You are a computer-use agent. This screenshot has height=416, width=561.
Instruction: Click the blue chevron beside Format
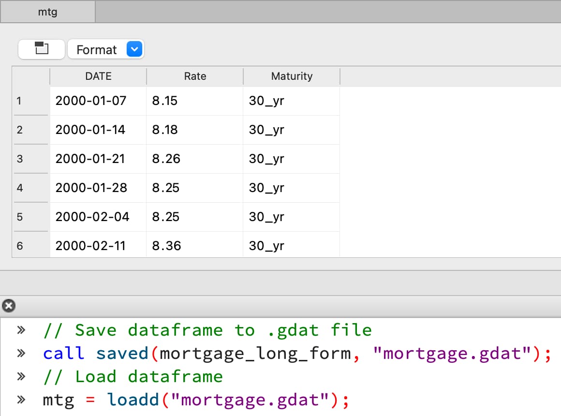[134, 49]
